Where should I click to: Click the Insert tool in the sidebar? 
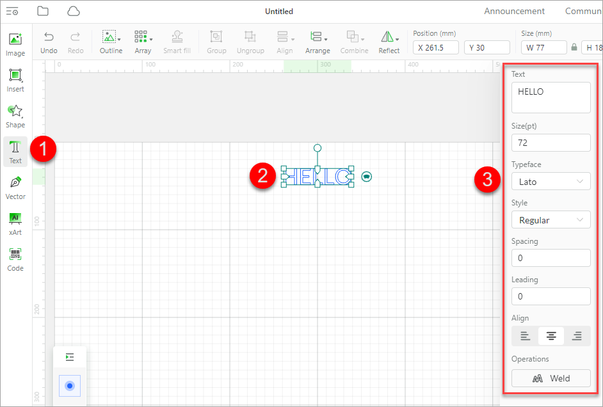[15, 80]
